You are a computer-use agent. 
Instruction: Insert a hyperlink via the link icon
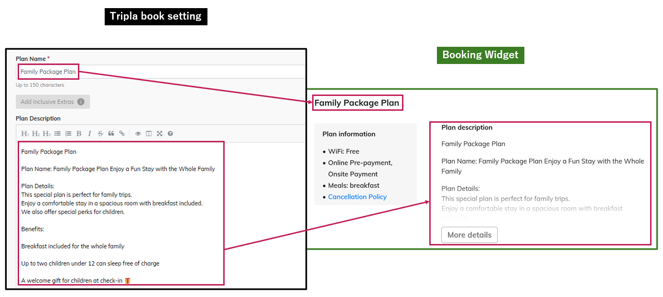(122, 134)
